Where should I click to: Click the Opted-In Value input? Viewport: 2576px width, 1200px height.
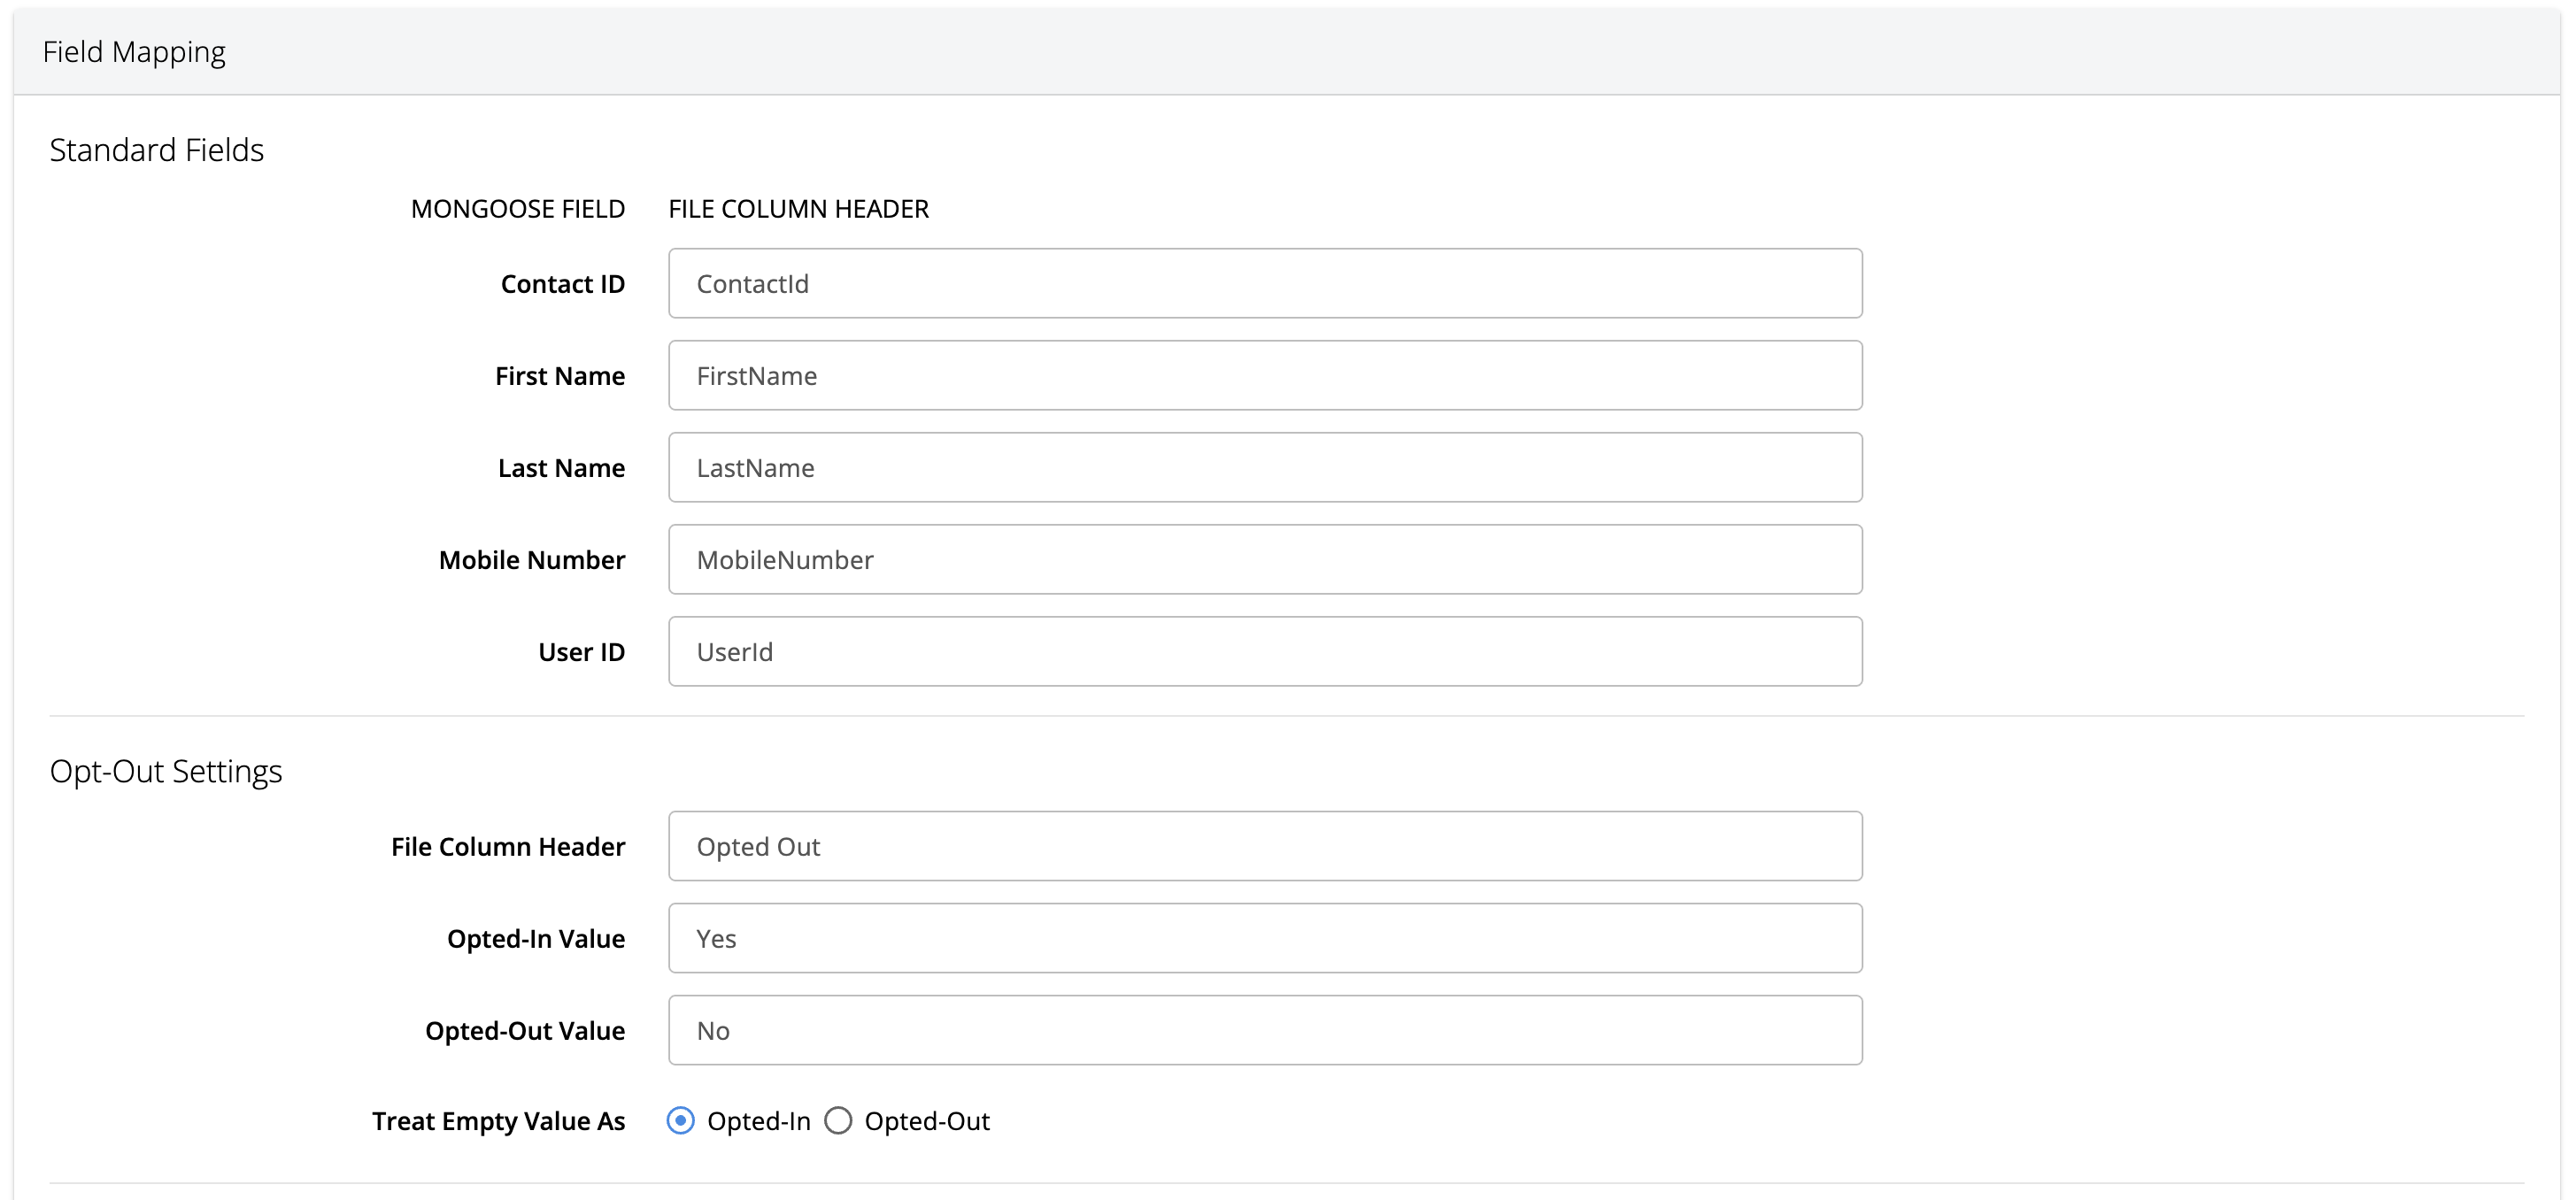[1264, 938]
